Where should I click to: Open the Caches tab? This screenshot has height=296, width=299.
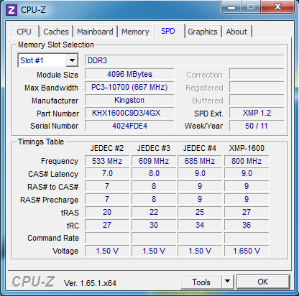(56, 32)
